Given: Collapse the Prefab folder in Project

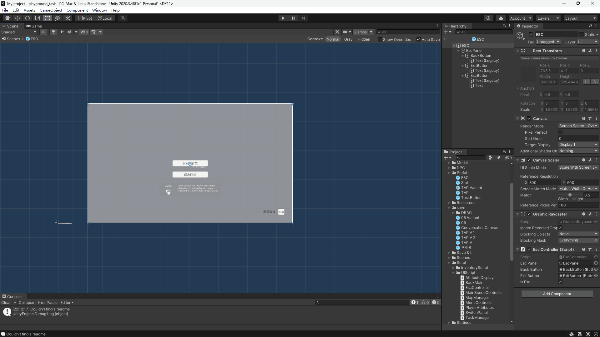Looking at the screenshot, I should click(x=449, y=173).
